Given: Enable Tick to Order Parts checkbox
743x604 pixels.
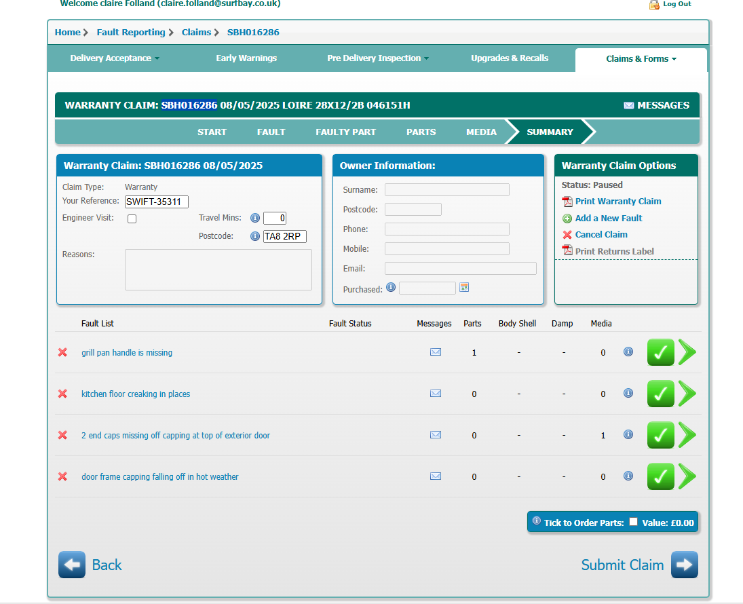Looking at the screenshot, I should click(x=633, y=522).
